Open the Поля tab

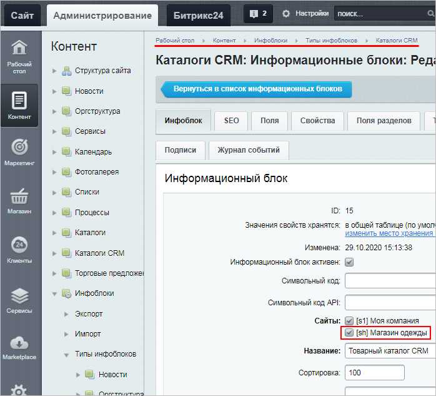[269, 121]
